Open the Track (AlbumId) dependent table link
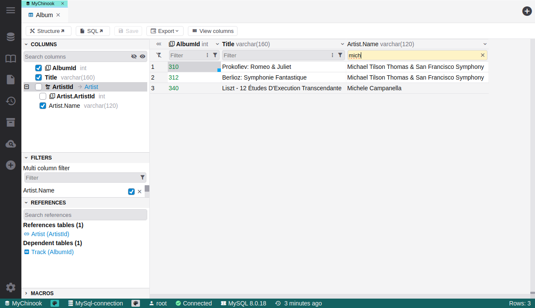The image size is (535, 308). (52, 252)
